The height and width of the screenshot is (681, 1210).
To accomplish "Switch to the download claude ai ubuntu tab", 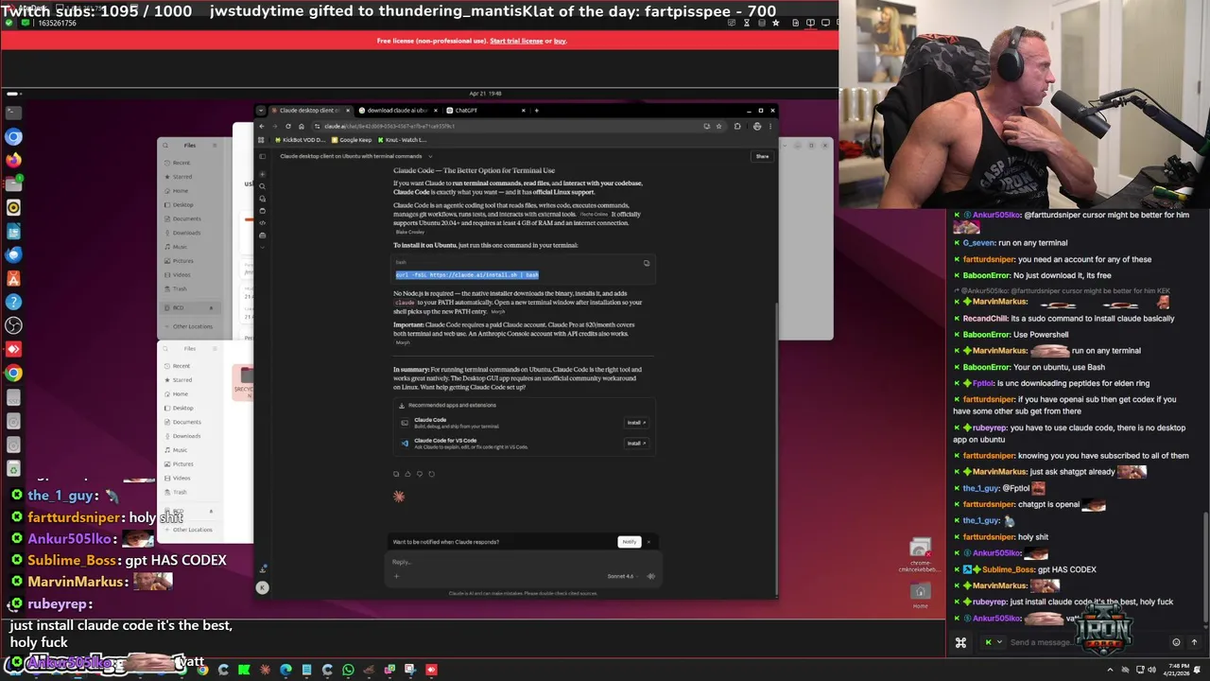I will point(398,111).
